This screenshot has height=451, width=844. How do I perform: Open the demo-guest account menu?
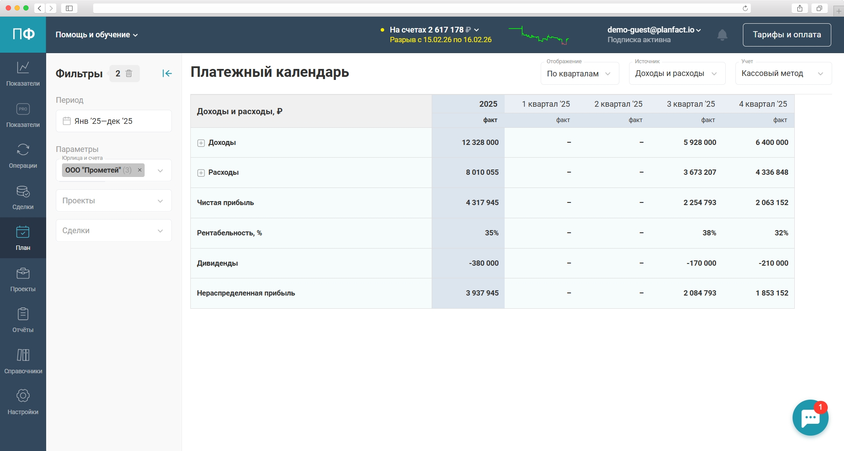click(x=654, y=30)
